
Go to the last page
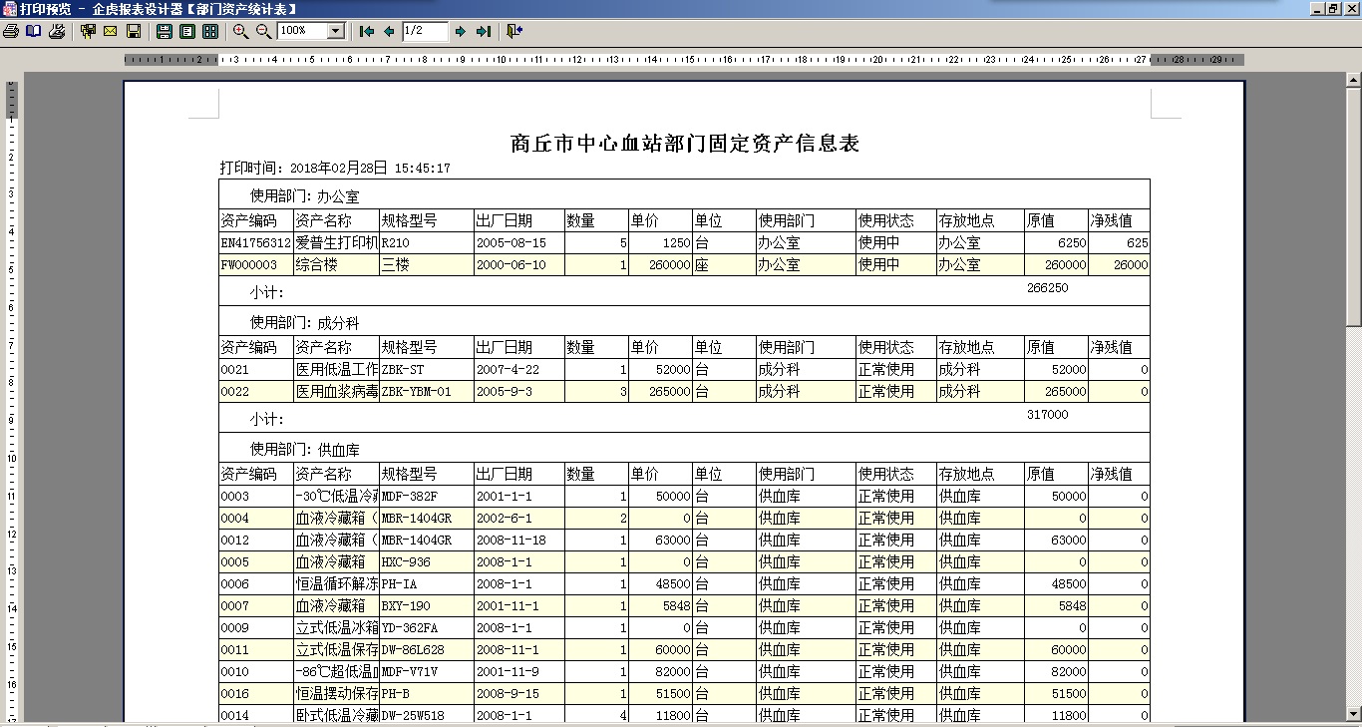pyautogui.click(x=484, y=31)
